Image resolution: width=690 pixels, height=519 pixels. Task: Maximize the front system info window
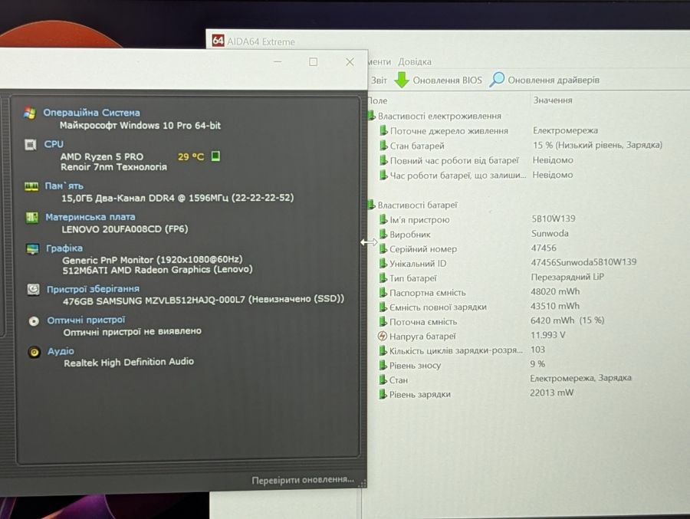tap(314, 61)
